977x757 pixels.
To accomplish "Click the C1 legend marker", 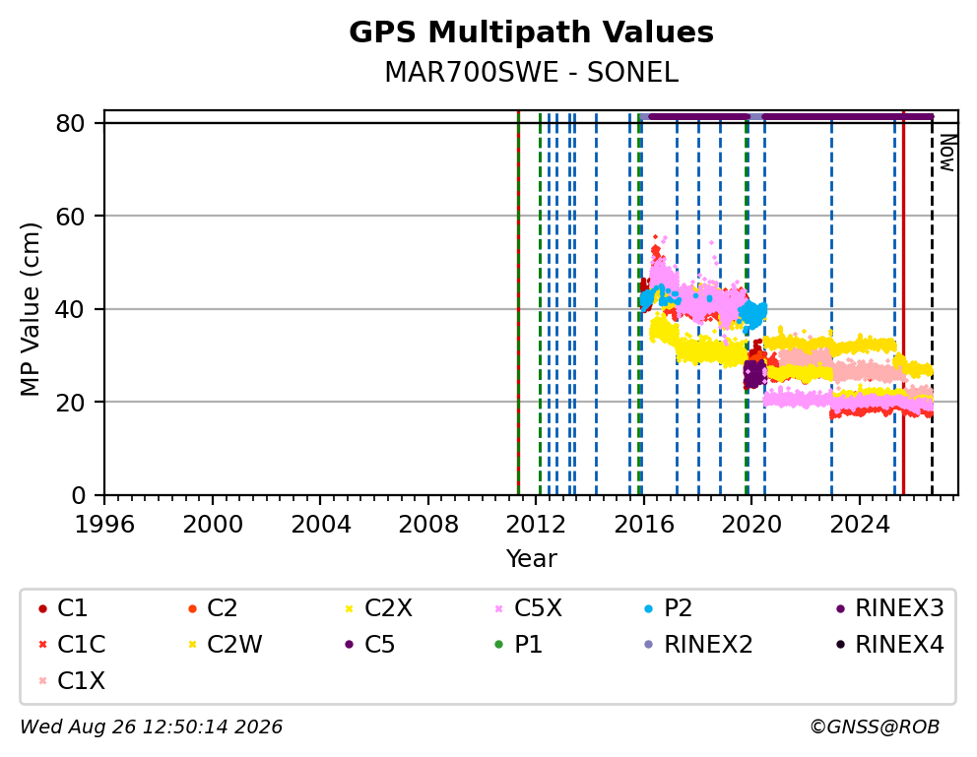I will 42,608.
